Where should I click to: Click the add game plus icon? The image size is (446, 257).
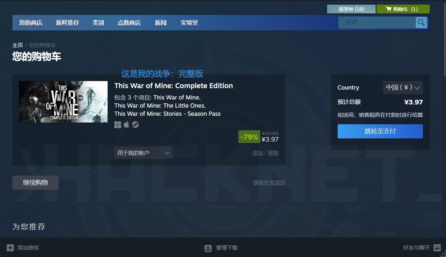point(10,248)
